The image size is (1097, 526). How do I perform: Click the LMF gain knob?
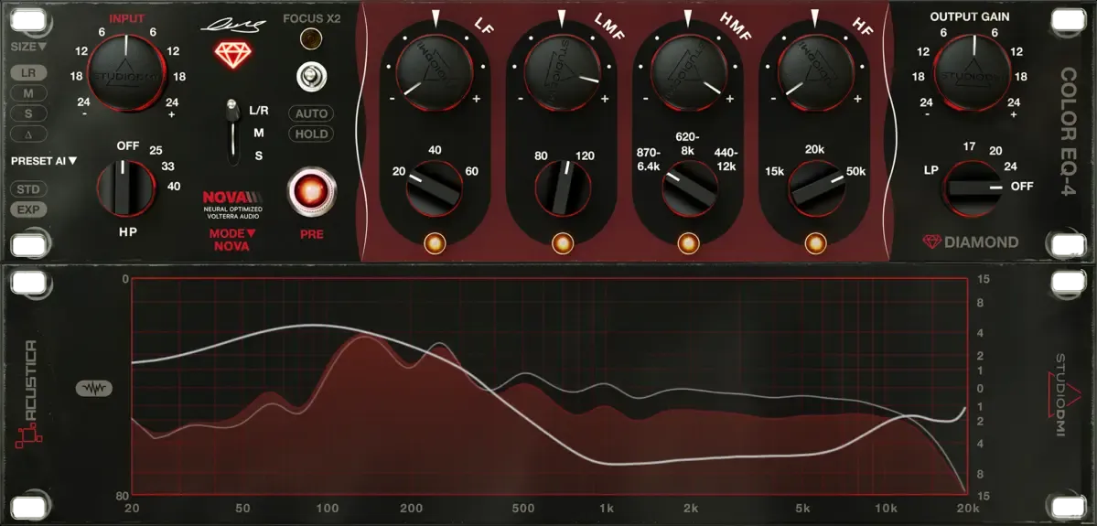click(562, 73)
